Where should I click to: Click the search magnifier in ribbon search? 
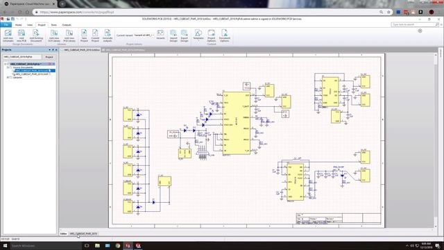point(437,25)
